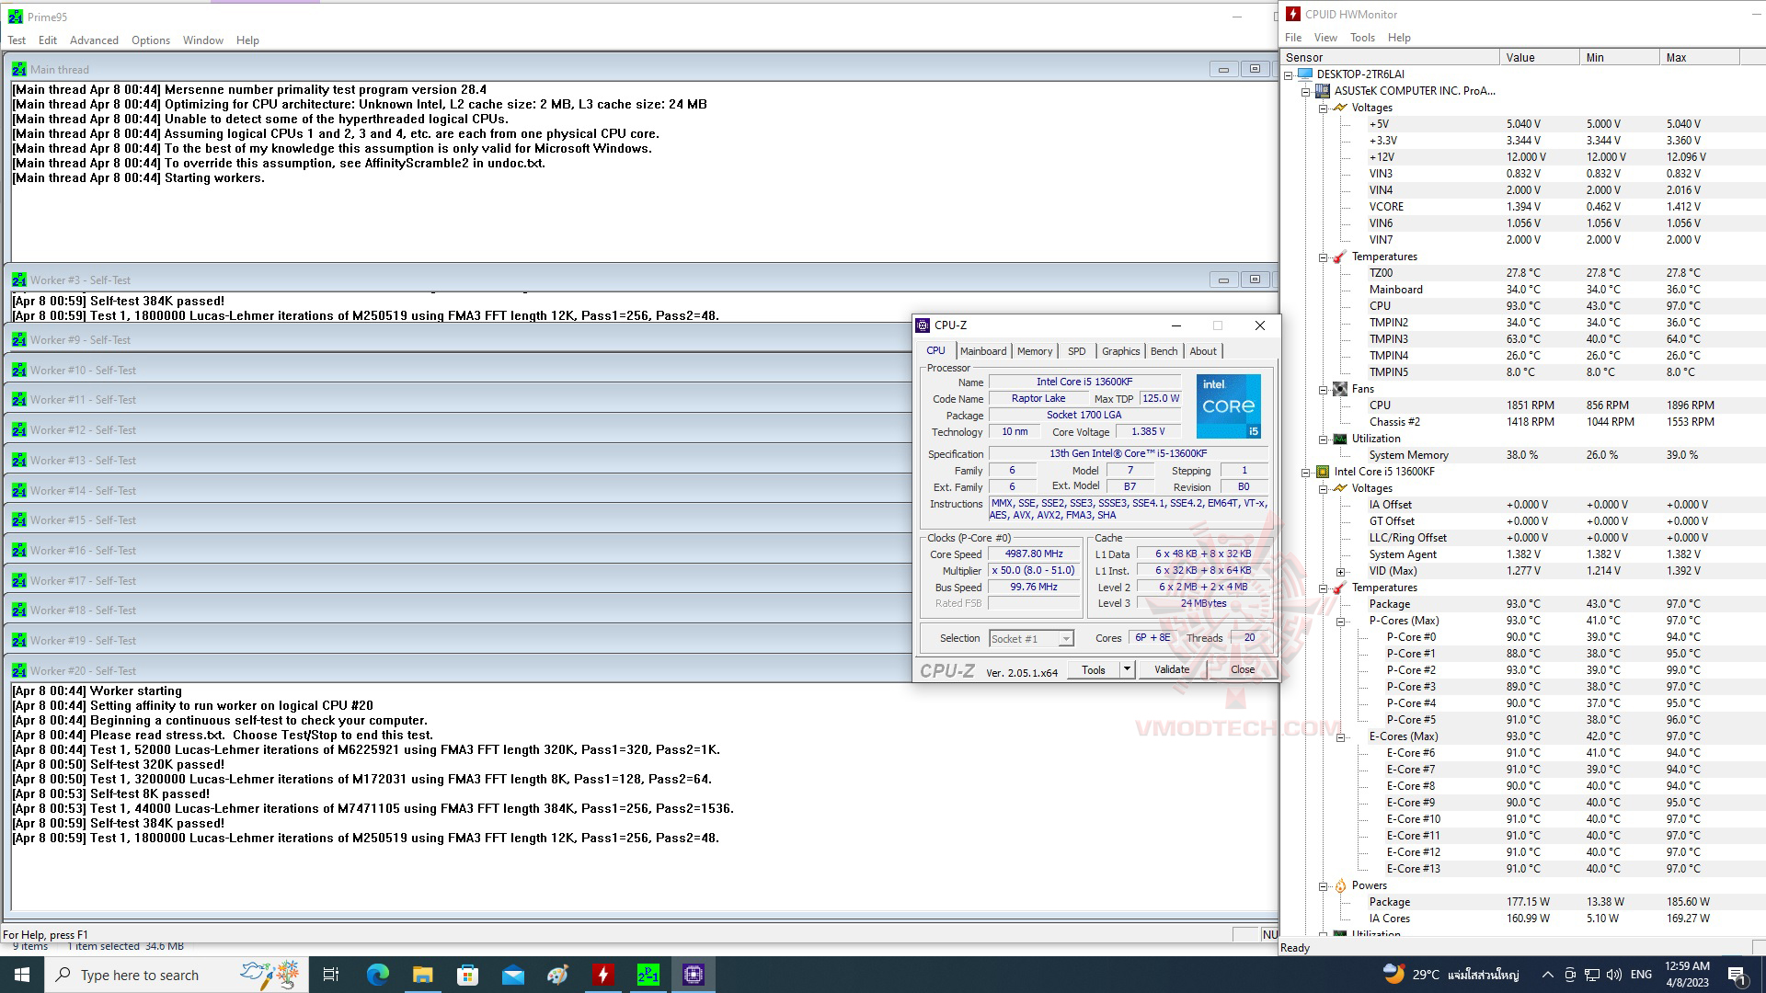This screenshot has width=1766, height=993.
Task: Launch Microsoft Edge from the taskbar
Action: (377, 975)
